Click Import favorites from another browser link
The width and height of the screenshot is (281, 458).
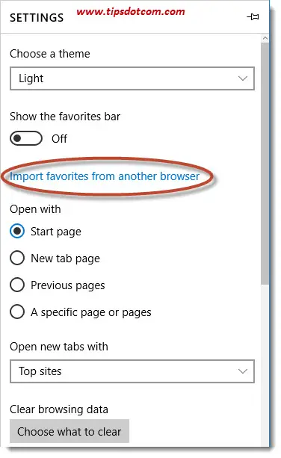click(105, 176)
